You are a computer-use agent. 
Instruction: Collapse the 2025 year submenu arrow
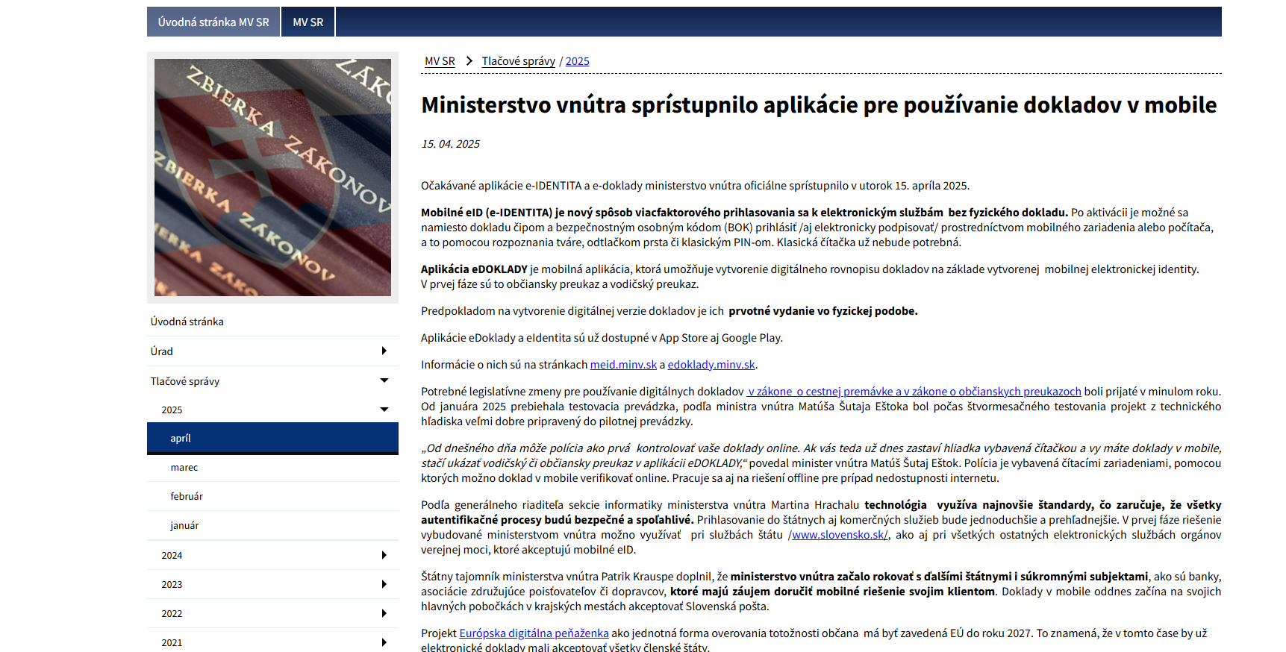point(384,410)
